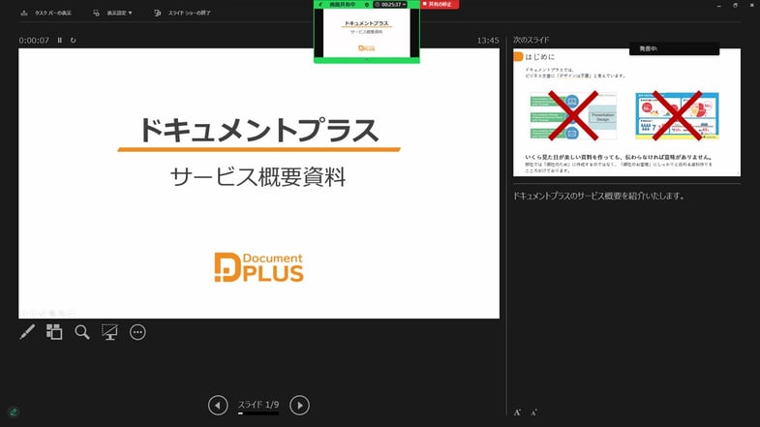Click the green pencil icon at bottom-left corner
The width and height of the screenshot is (760, 427).
tap(14, 412)
